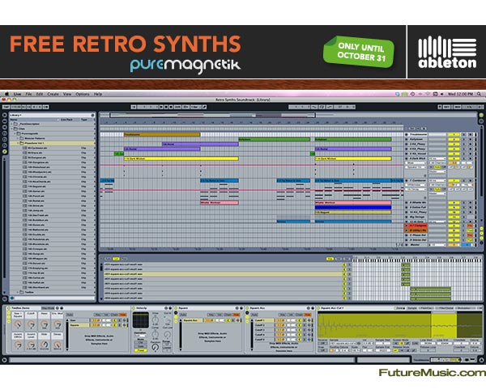Image resolution: width=486 pixels, height=389 pixels.
Task: Arm the Troublesome track for recording
Action: [x=470, y=134]
